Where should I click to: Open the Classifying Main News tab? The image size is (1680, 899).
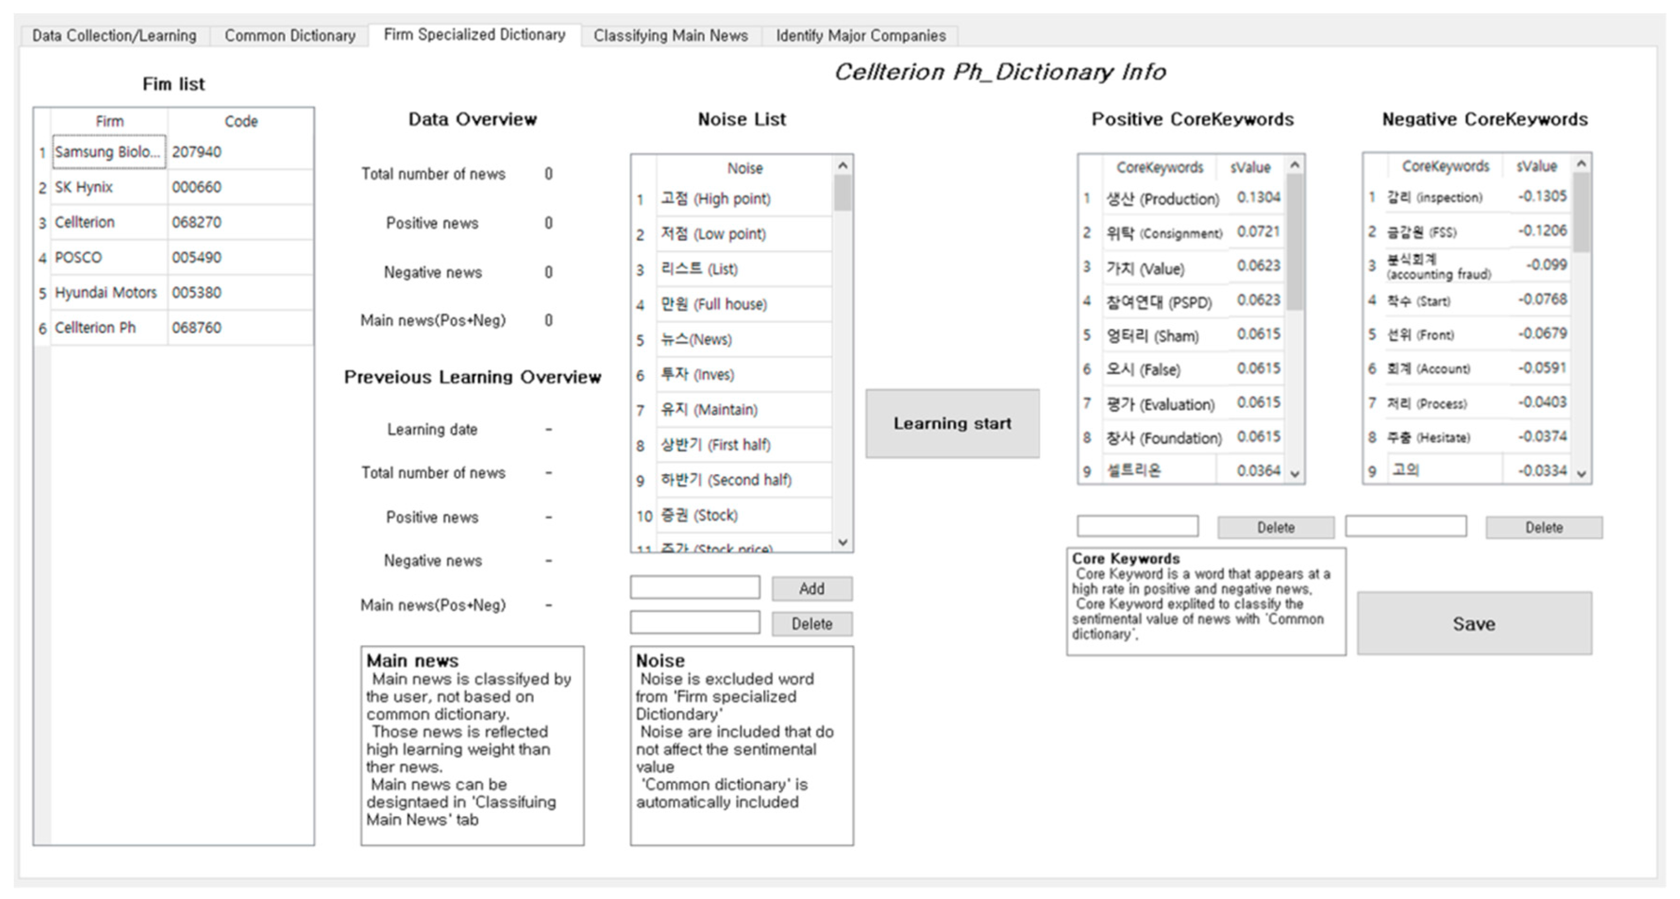click(670, 35)
